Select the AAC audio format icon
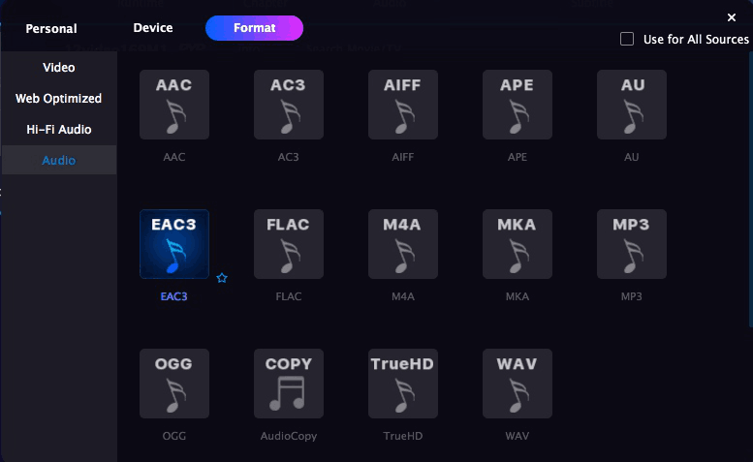This screenshot has height=462, width=753. pos(174,105)
